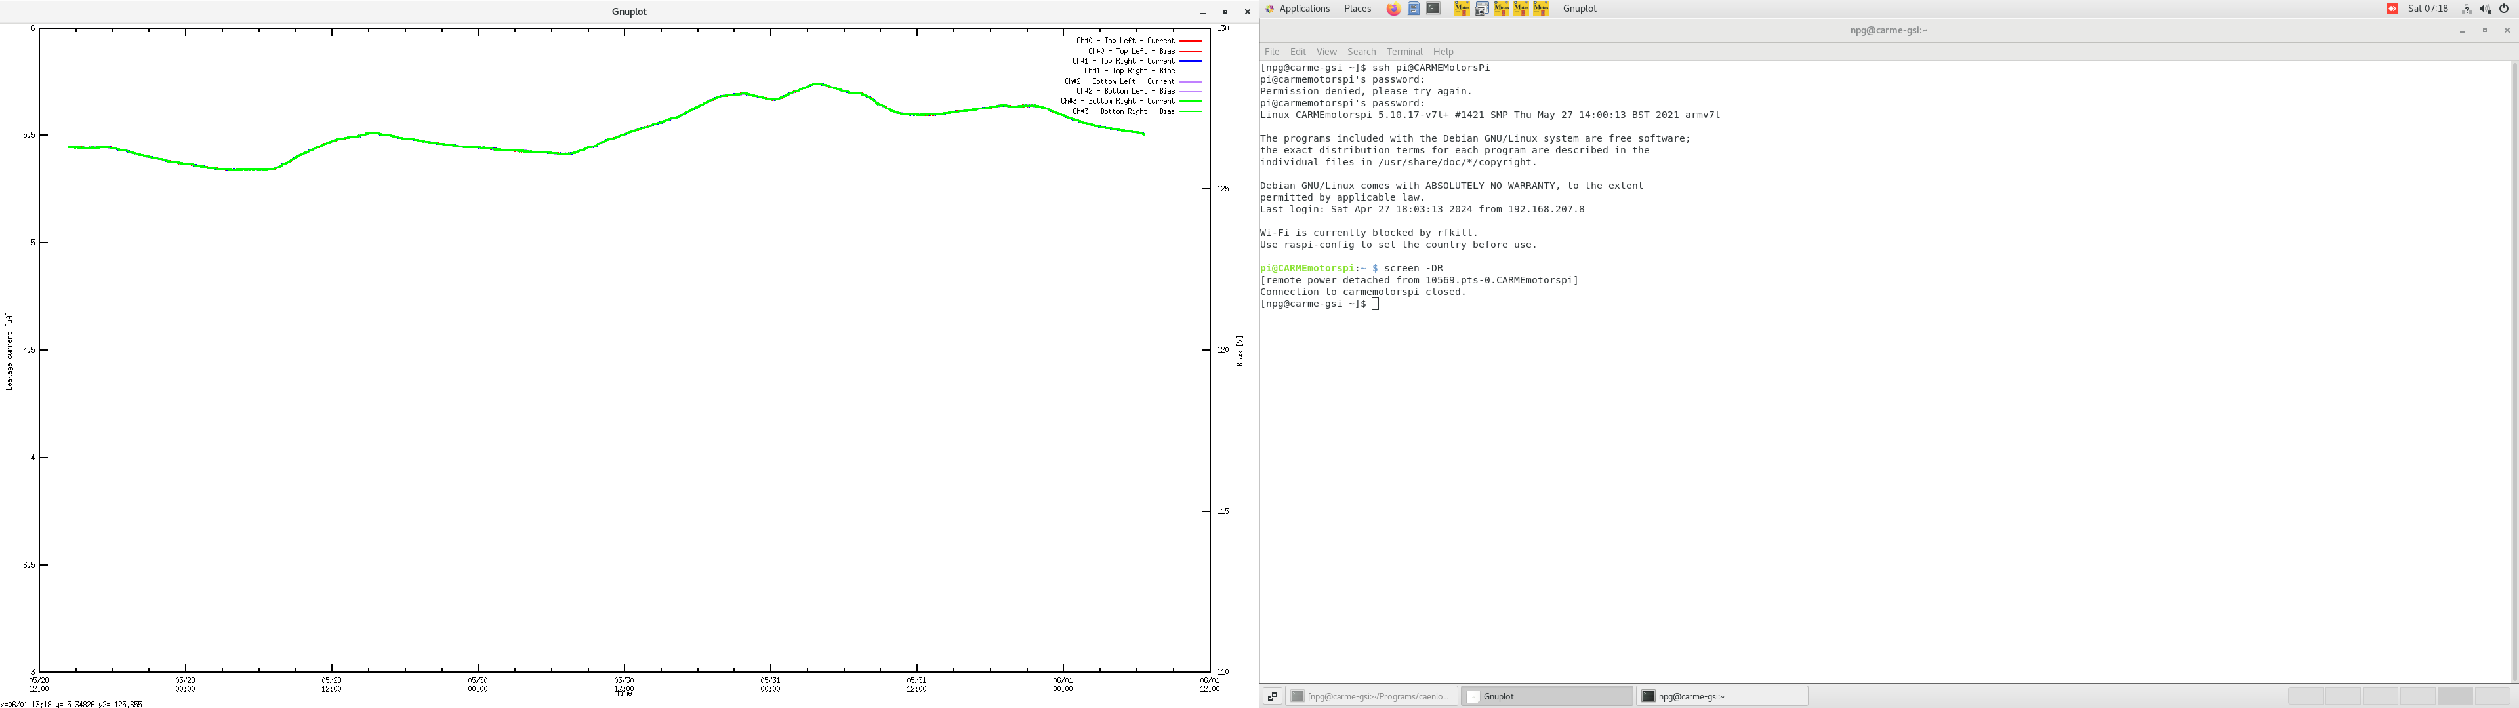Click the power button in the system tray
Viewport: 2519px width, 708px height.
click(x=2505, y=8)
